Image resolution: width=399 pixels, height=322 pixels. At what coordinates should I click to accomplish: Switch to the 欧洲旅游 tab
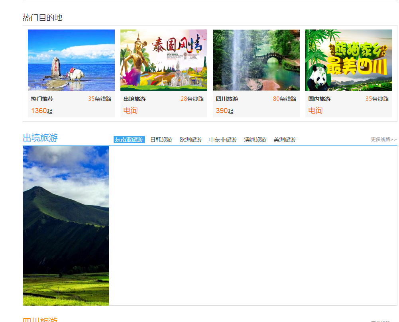[x=191, y=139]
